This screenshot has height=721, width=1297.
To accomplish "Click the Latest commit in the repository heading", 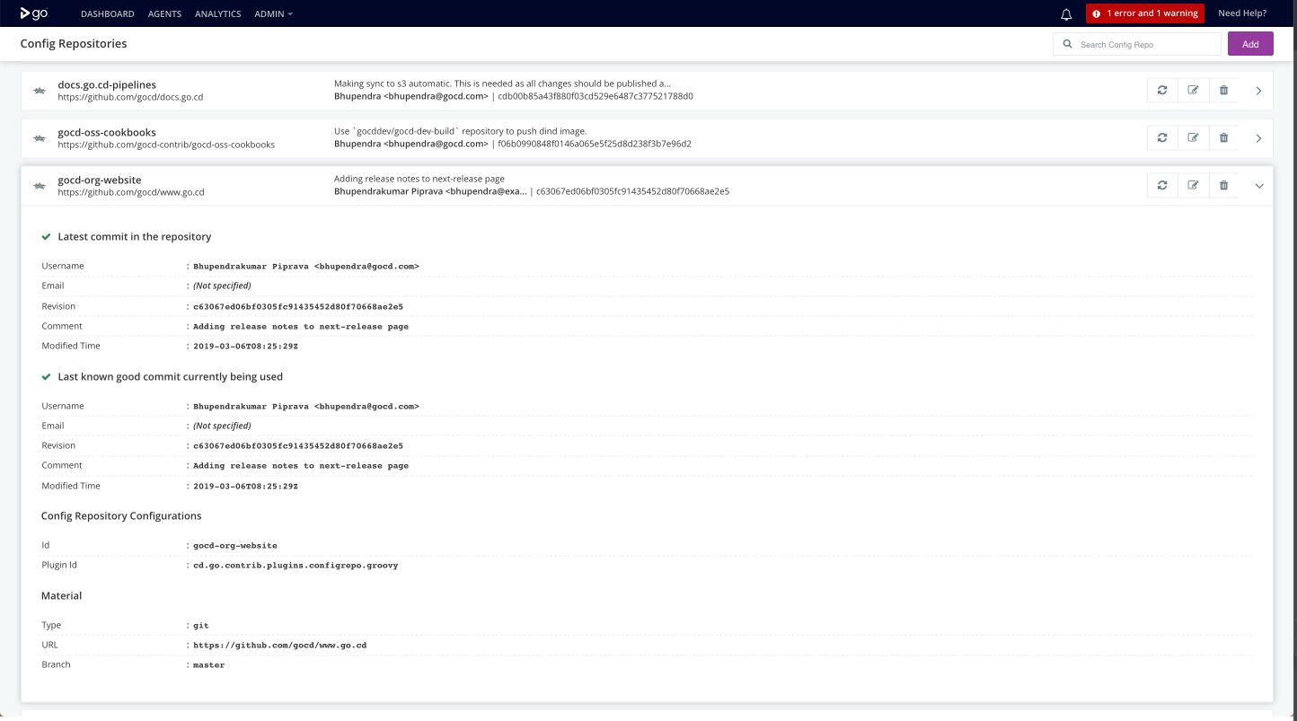I will 135,237.
